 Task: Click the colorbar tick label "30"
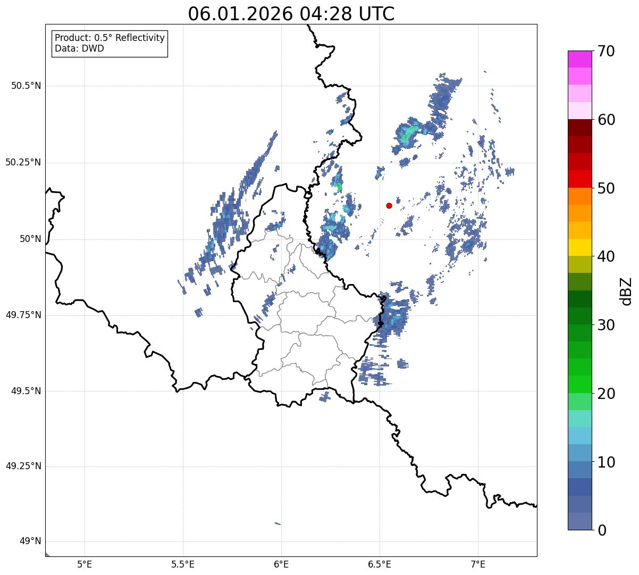tap(606, 325)
